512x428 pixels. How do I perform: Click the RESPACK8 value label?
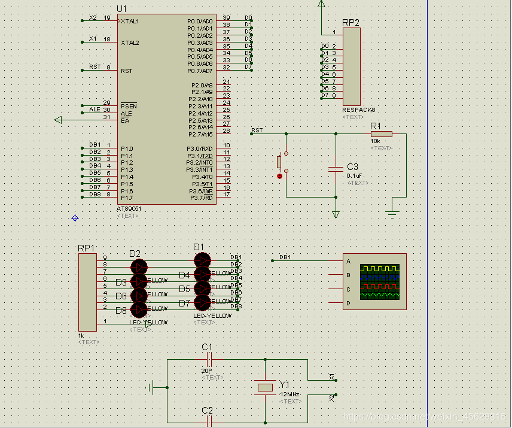(359, 110)
